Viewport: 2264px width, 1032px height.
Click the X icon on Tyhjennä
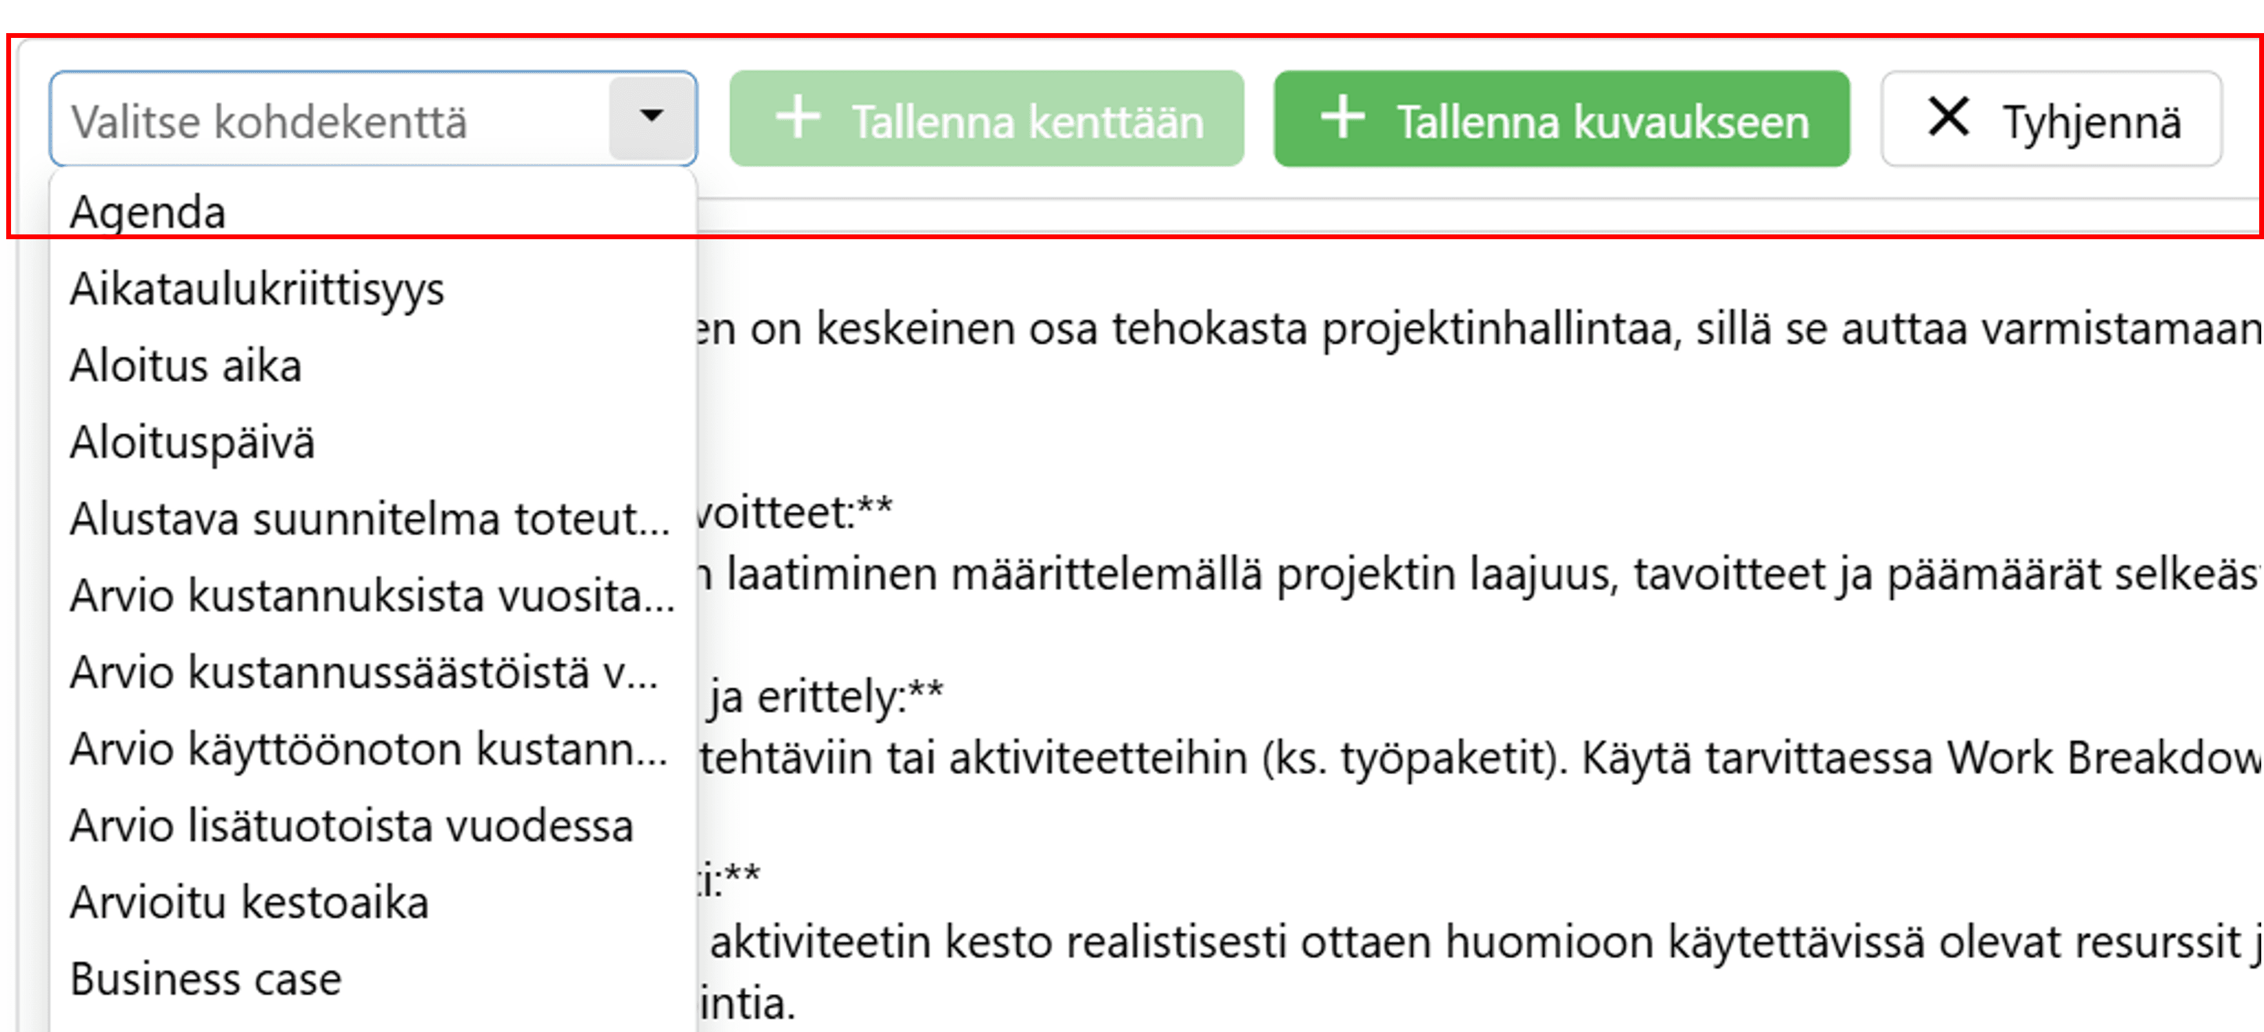[1948, 117]
